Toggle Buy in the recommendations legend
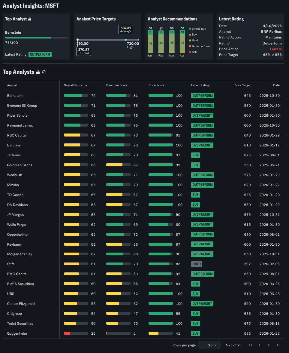This screenshot has height=353, width=289. (193, 35)
